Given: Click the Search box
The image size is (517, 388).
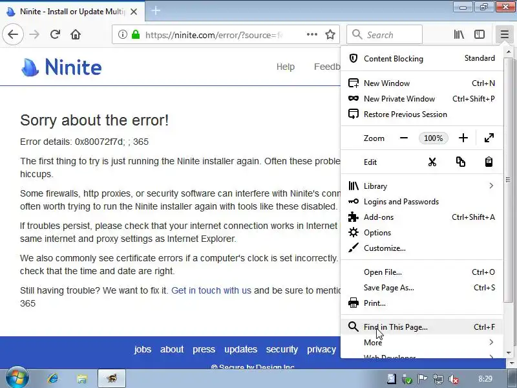Looking at the screenshot, I should pos(385,34).
